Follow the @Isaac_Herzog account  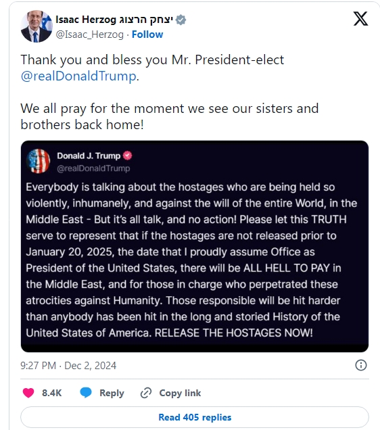click(147, 34)
